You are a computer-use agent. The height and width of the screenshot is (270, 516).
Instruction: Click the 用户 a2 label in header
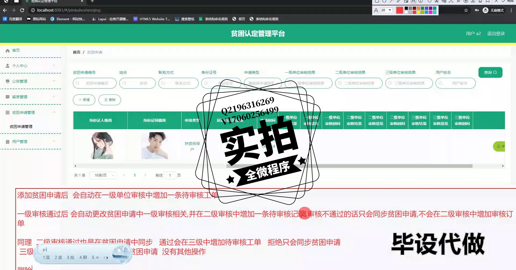tap(473, 34)
